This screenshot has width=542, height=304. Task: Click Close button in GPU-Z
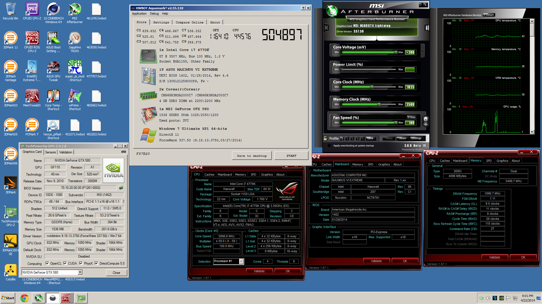click(x=116, y=272)
